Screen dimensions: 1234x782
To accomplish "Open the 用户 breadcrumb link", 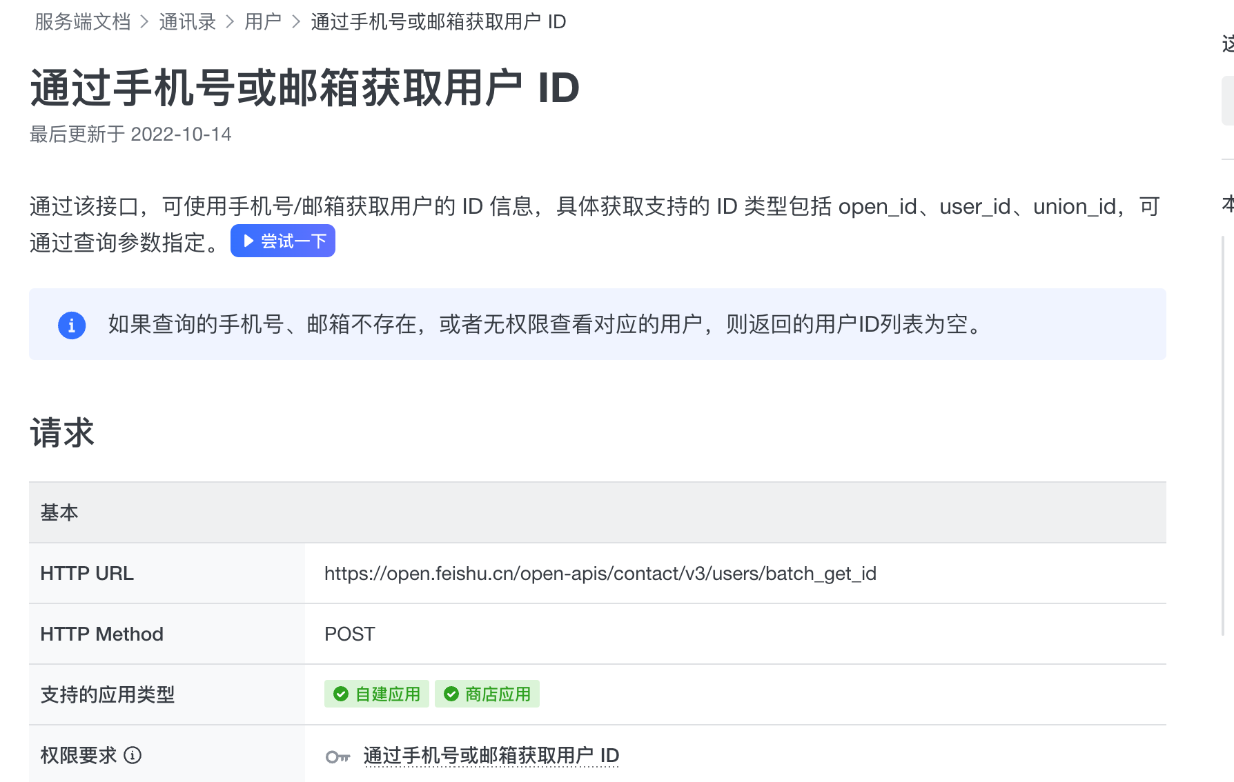I will tap(263, 22).
